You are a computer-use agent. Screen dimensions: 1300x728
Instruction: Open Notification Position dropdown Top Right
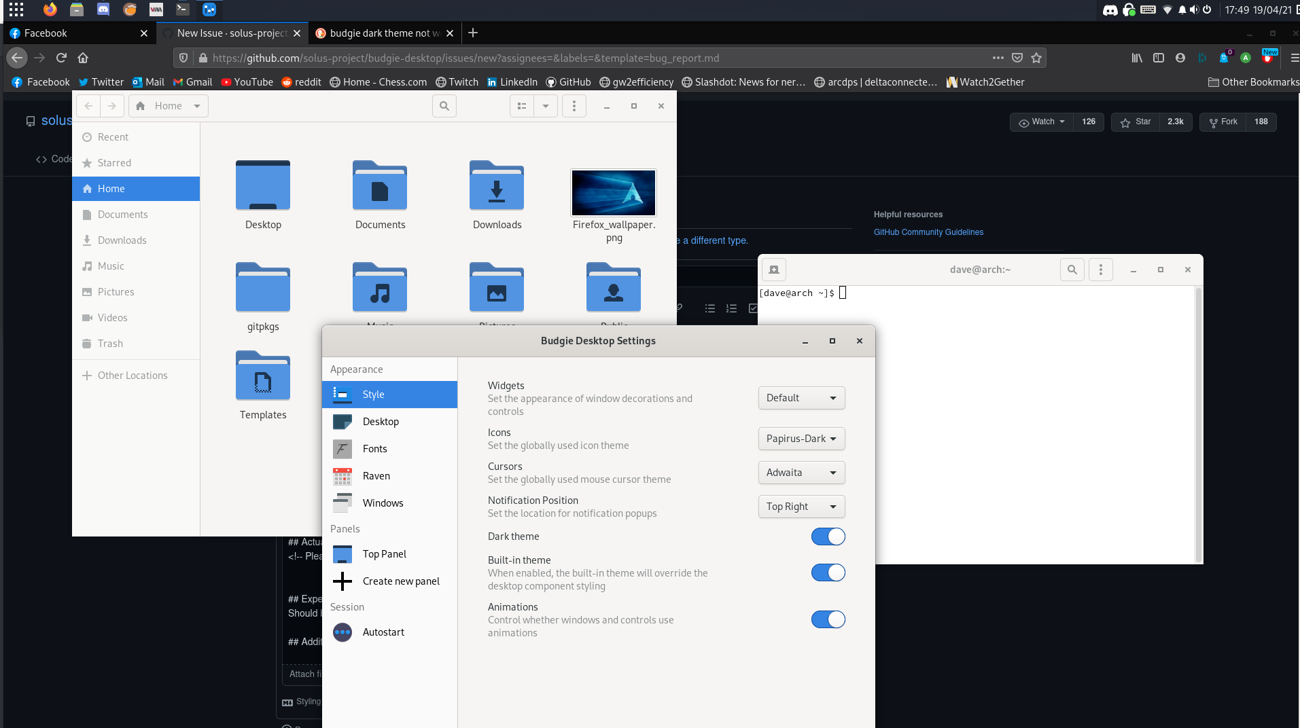801,507
